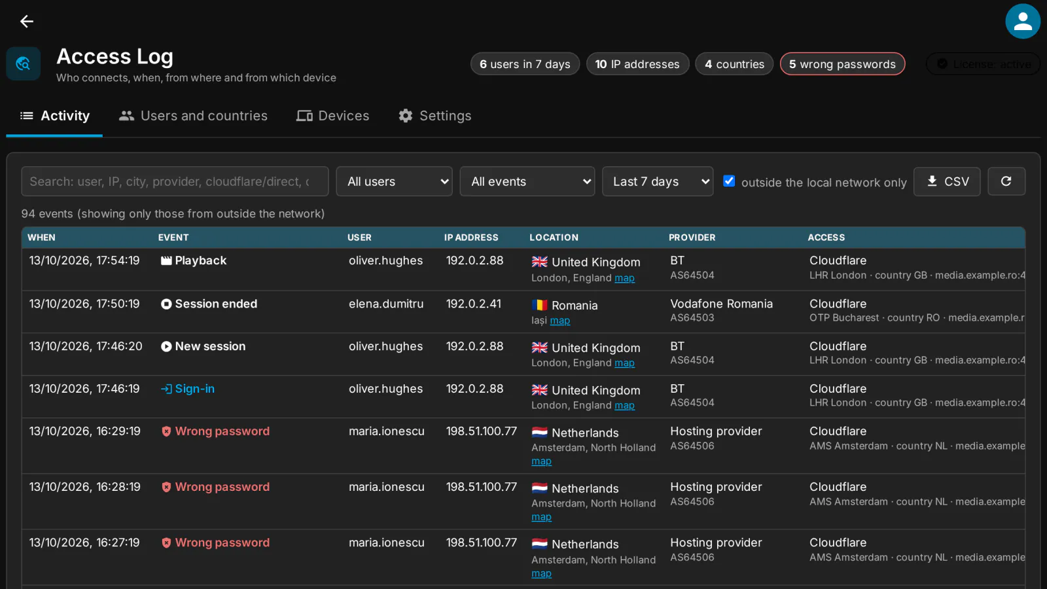
Task: Open map link for the 16:29:19 Amsterdam row
Action: pos(541,461)
